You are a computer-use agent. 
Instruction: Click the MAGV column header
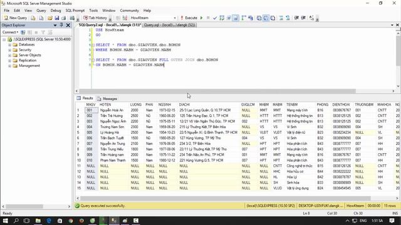[x=91, y=104]
